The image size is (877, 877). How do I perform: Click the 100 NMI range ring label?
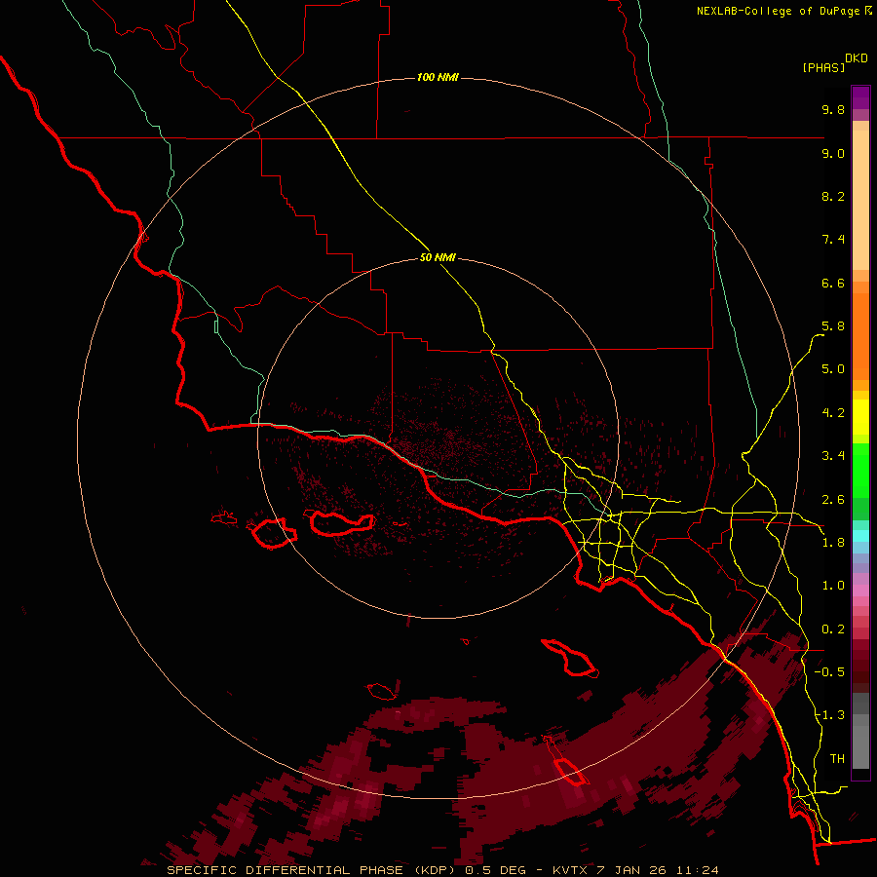(438, 77)
